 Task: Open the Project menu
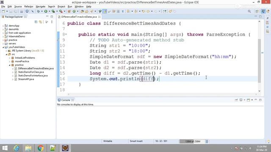pyautogui.click(x=61, y=7)
